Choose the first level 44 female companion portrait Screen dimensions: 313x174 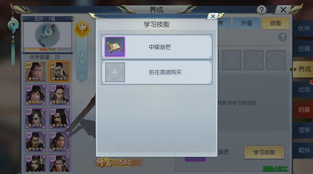pyautogui.click(x=35, y=71)
